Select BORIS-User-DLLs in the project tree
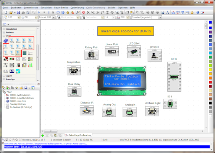 [18, 101]
